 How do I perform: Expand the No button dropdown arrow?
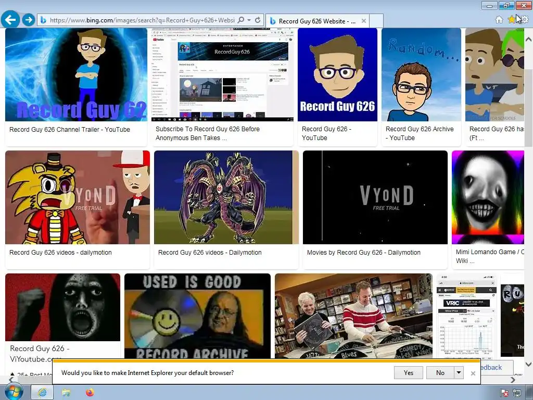(459, 373)
